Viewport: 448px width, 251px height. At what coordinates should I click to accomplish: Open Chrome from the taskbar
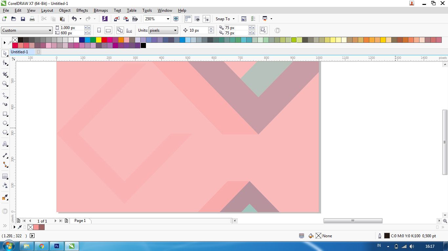pyautogui.click(x=42, y=246)
